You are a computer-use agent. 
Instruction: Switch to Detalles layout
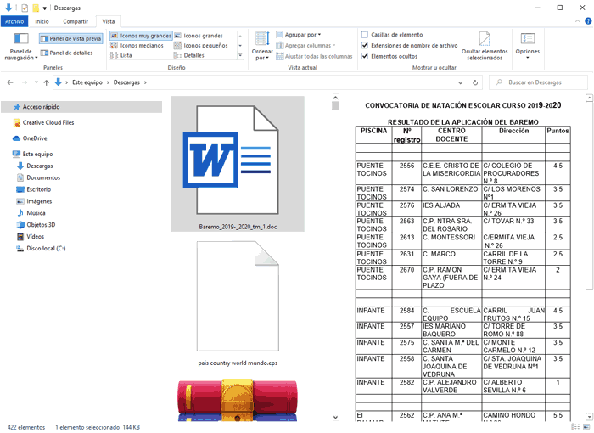point(189,55)
